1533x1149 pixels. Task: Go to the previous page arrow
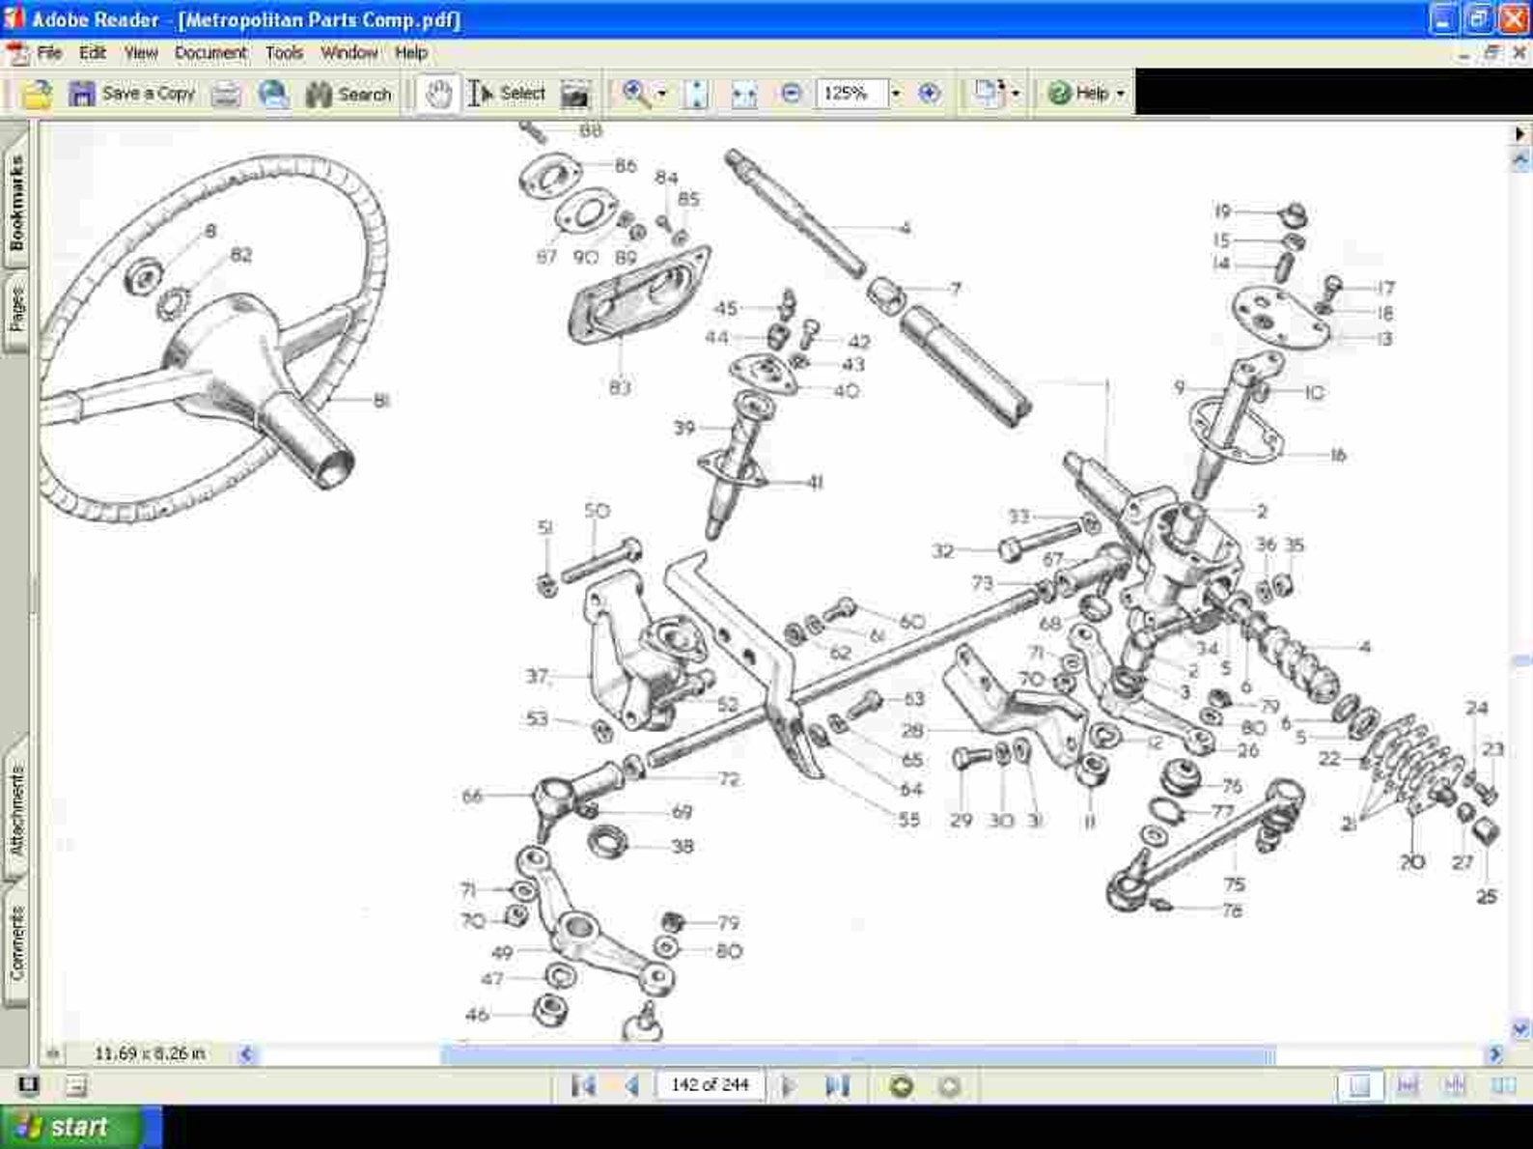point(632,1086)
